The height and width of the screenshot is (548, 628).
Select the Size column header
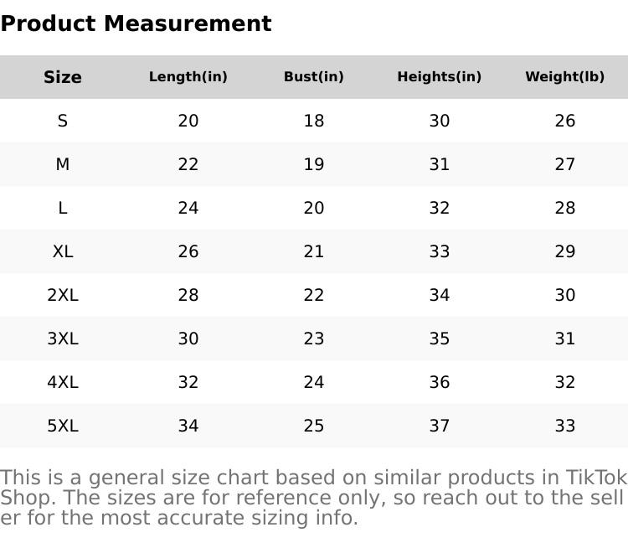coord(63,77)
